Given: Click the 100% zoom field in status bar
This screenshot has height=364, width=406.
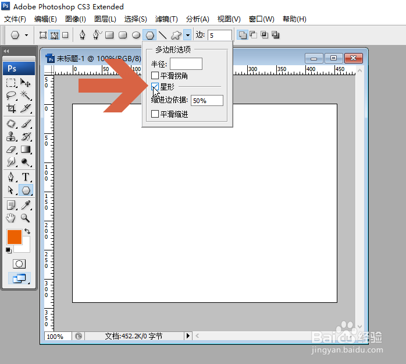Looking at the screenshot, I should 58,336.
